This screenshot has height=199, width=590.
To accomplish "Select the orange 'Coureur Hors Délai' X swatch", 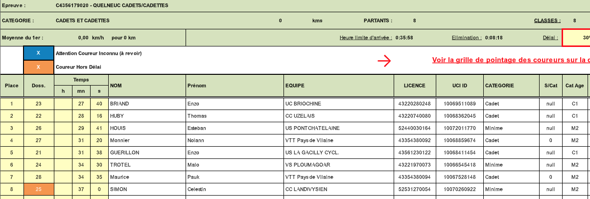I will pyautogui.click(x=38, y=67).
